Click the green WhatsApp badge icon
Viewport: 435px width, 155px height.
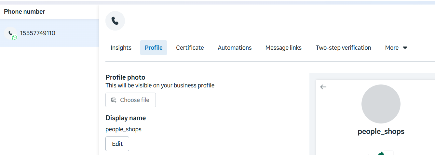click(x=14, y=37)
